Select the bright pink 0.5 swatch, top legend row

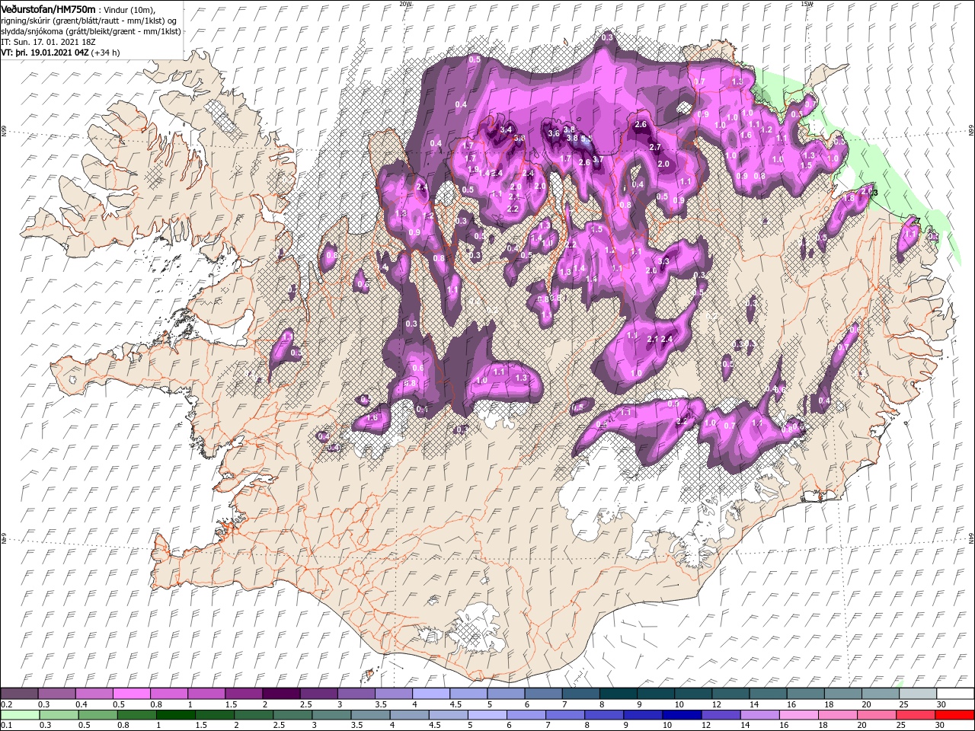[x=132, y=694]
